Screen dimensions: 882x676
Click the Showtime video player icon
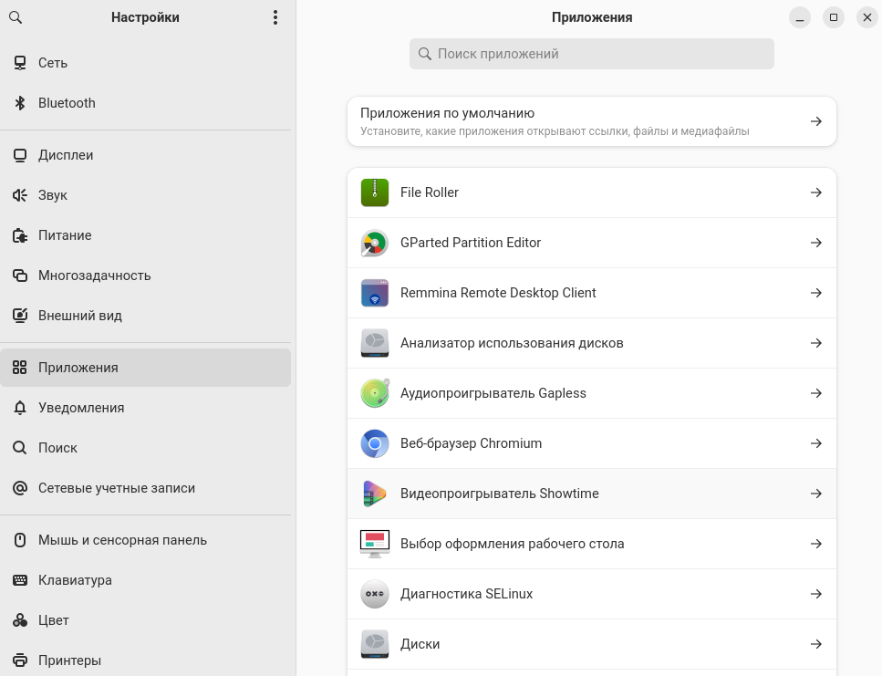[x=375, y=494]
